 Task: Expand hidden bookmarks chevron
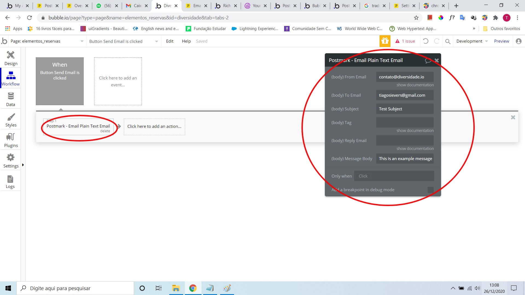[x=474, y=29]
